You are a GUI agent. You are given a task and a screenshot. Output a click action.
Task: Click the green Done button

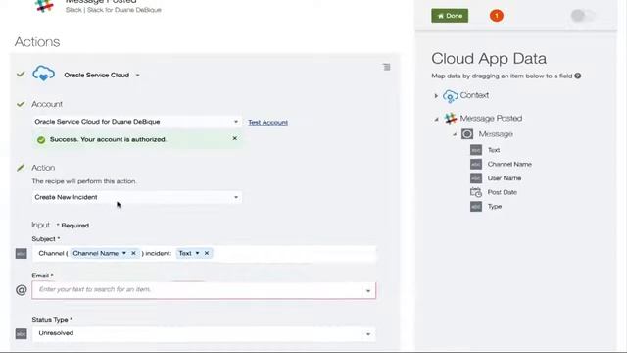(450, 16)
